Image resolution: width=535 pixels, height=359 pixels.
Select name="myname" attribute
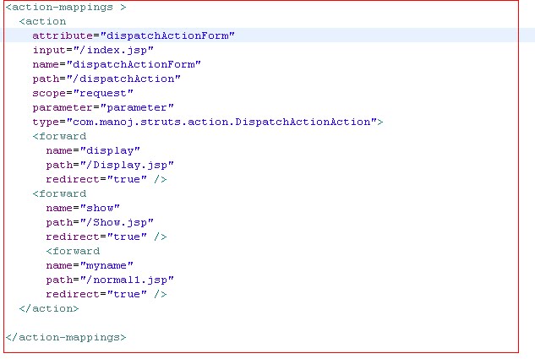[90, 265]
